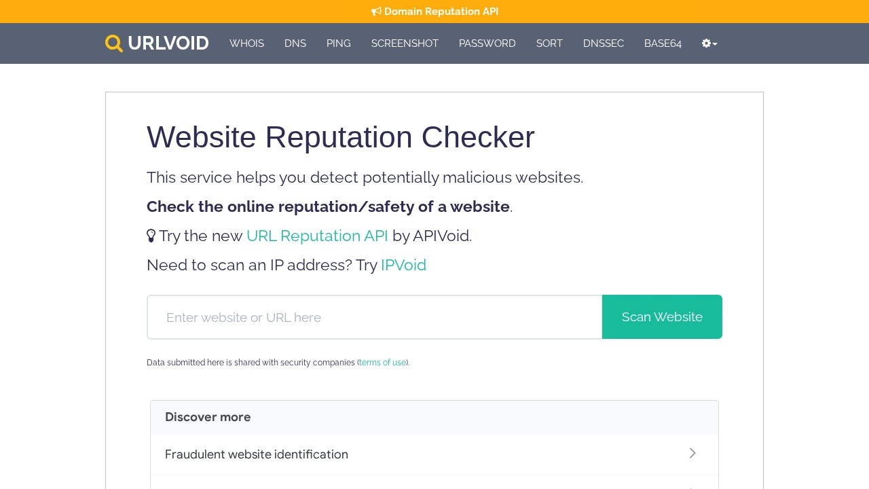Open the DNSSEC tool in the navbar
869x489 pixels.
pyautogui.click(x=603, y=43)
